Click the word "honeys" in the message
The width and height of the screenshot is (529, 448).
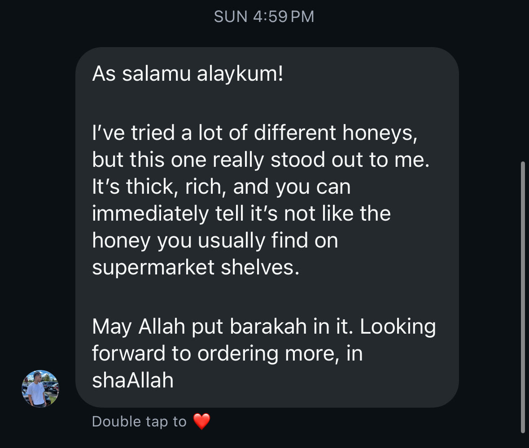[x=378, y=133]
